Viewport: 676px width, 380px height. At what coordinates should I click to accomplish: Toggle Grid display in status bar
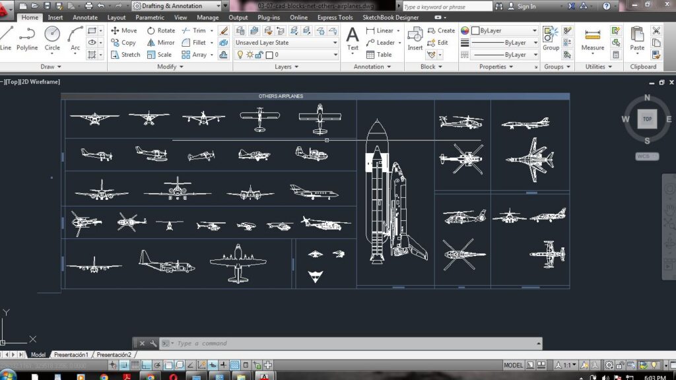coord(135,365)
